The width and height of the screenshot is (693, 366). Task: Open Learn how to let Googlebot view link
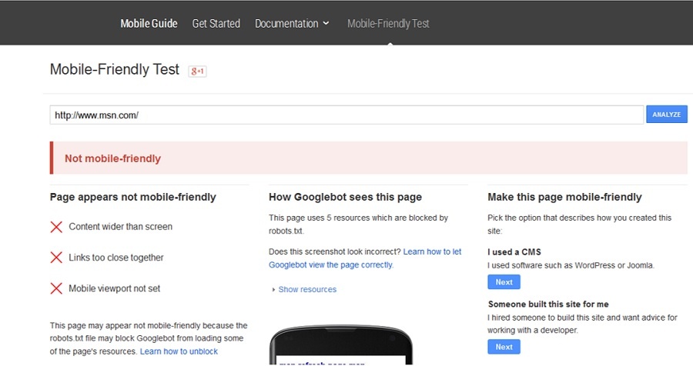pyautogui.click(x=365, y=258)
